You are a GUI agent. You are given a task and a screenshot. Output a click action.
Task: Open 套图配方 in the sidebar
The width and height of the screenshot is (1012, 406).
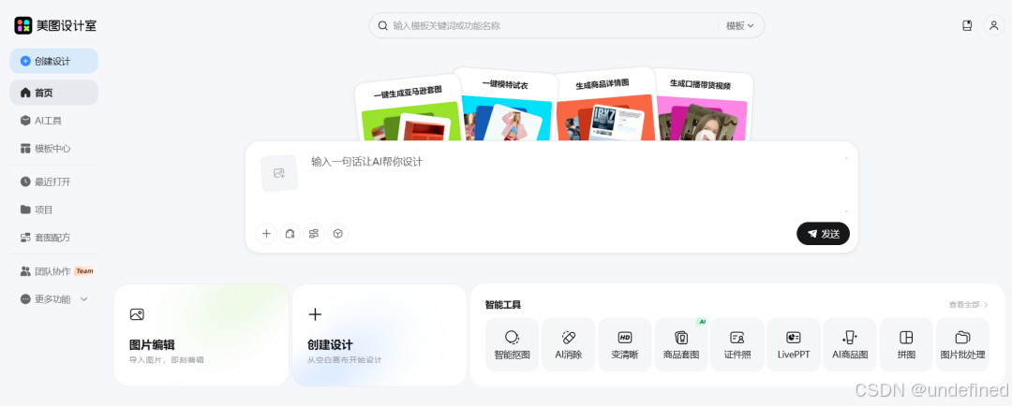tap(54, 238)
